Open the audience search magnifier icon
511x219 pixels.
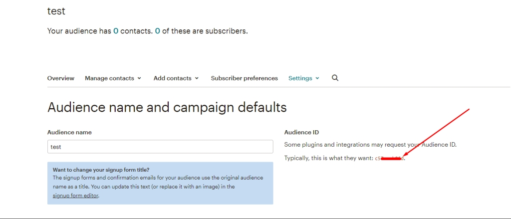tap(335, 78)
